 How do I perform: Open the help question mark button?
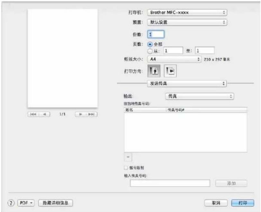click(x=11, y=203)
